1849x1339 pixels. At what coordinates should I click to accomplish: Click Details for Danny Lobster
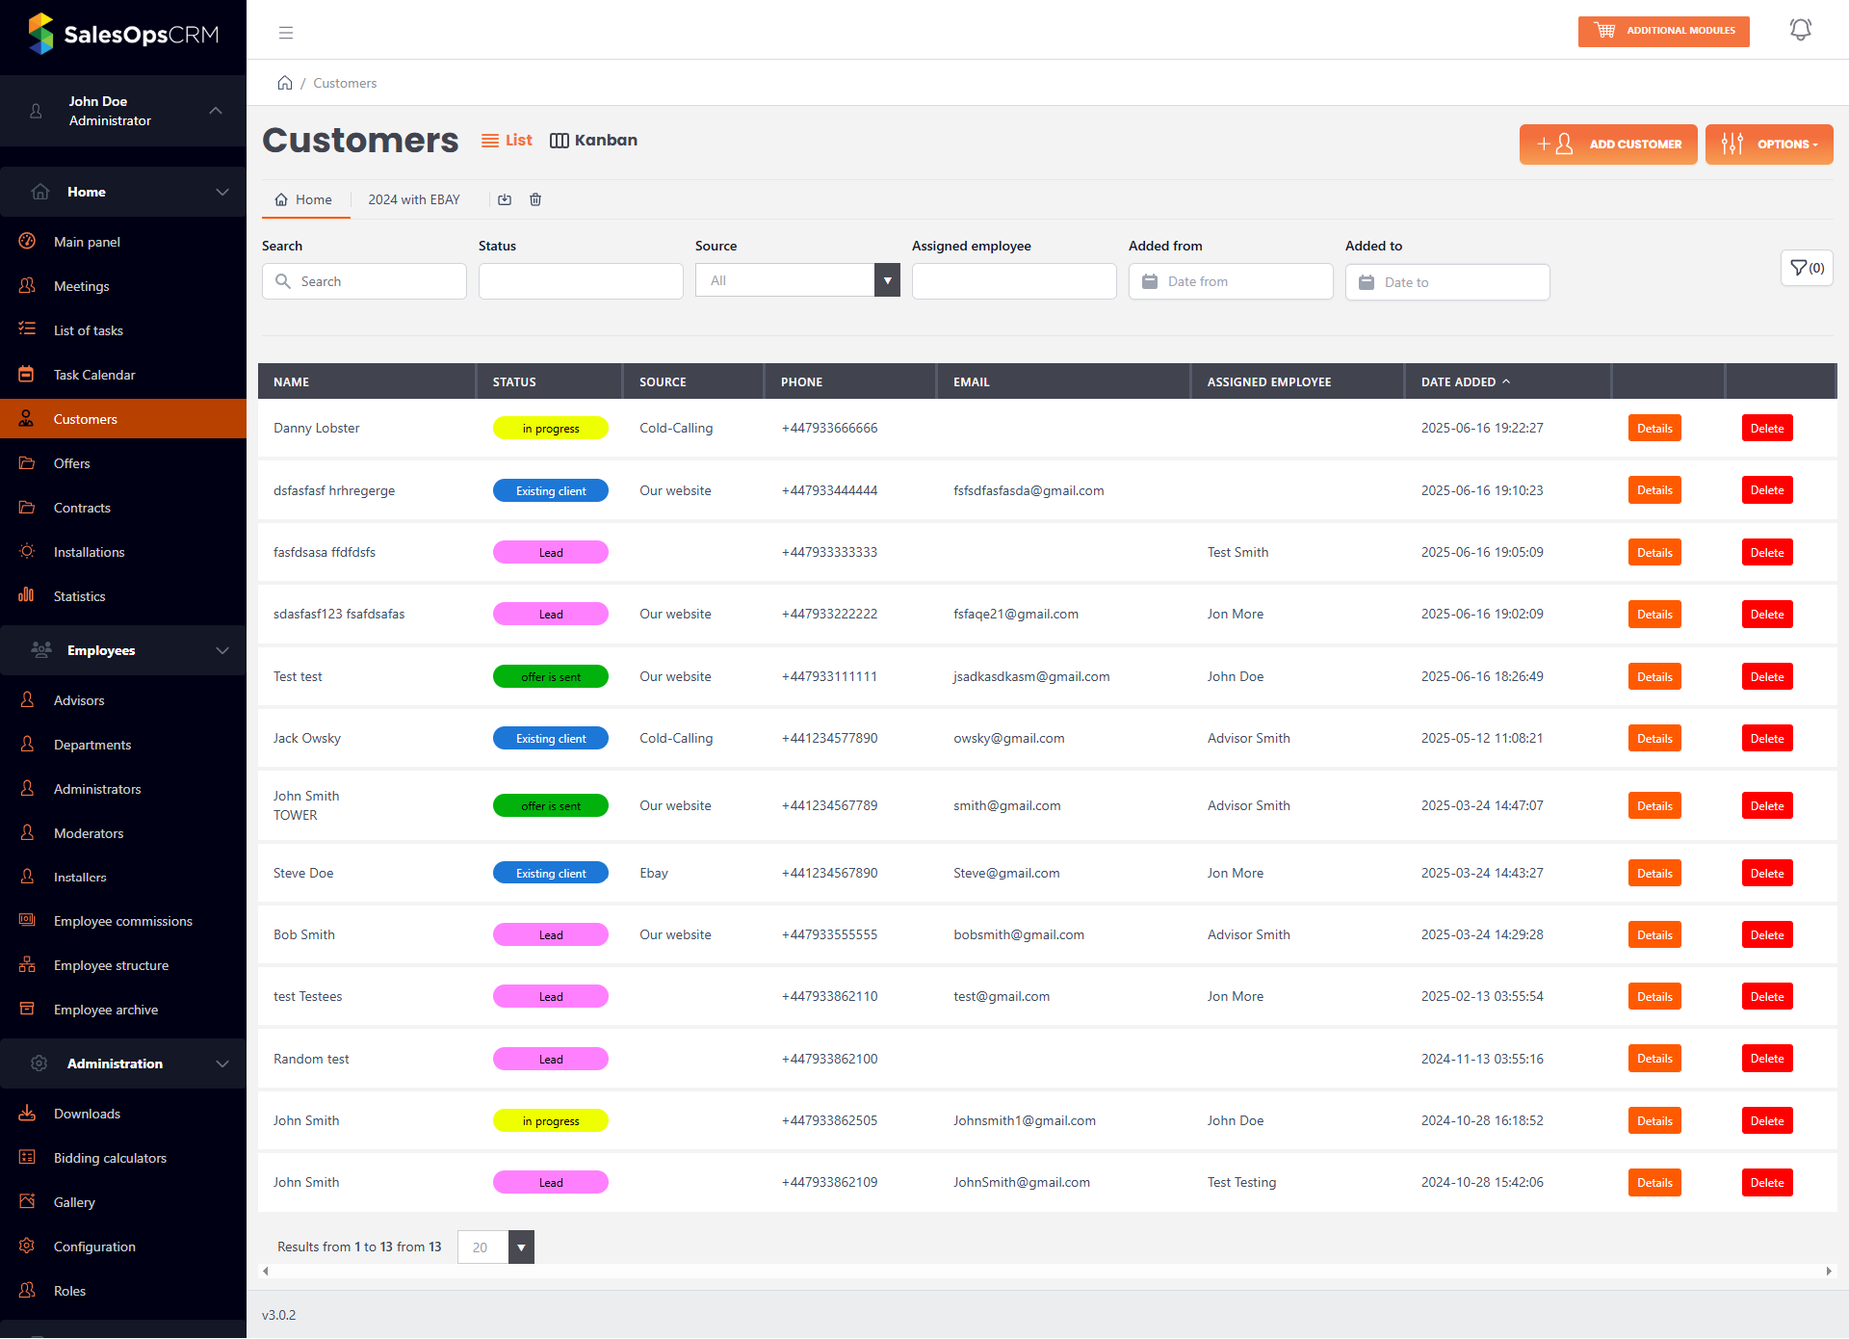tap(1654, 429)
